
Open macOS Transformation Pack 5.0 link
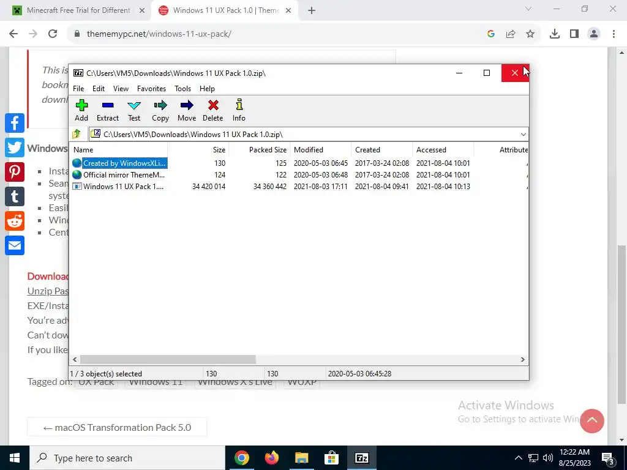117,427
